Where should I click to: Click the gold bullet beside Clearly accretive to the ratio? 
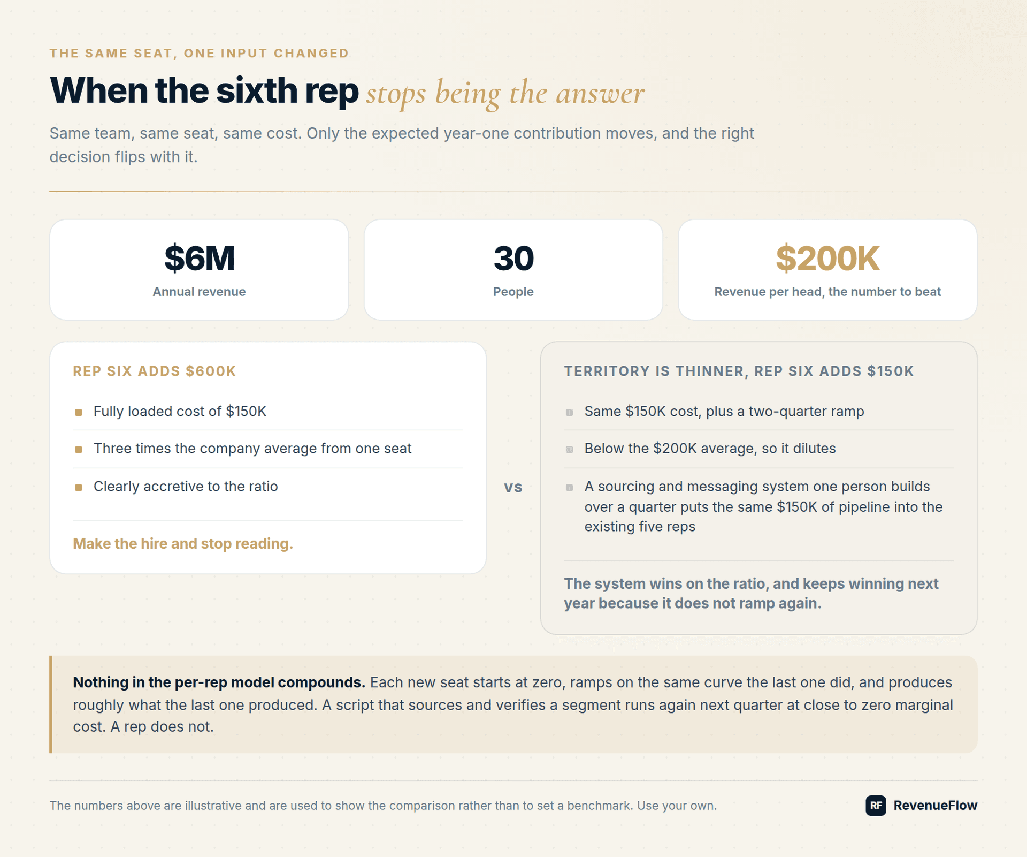click(x=79, y=487)
